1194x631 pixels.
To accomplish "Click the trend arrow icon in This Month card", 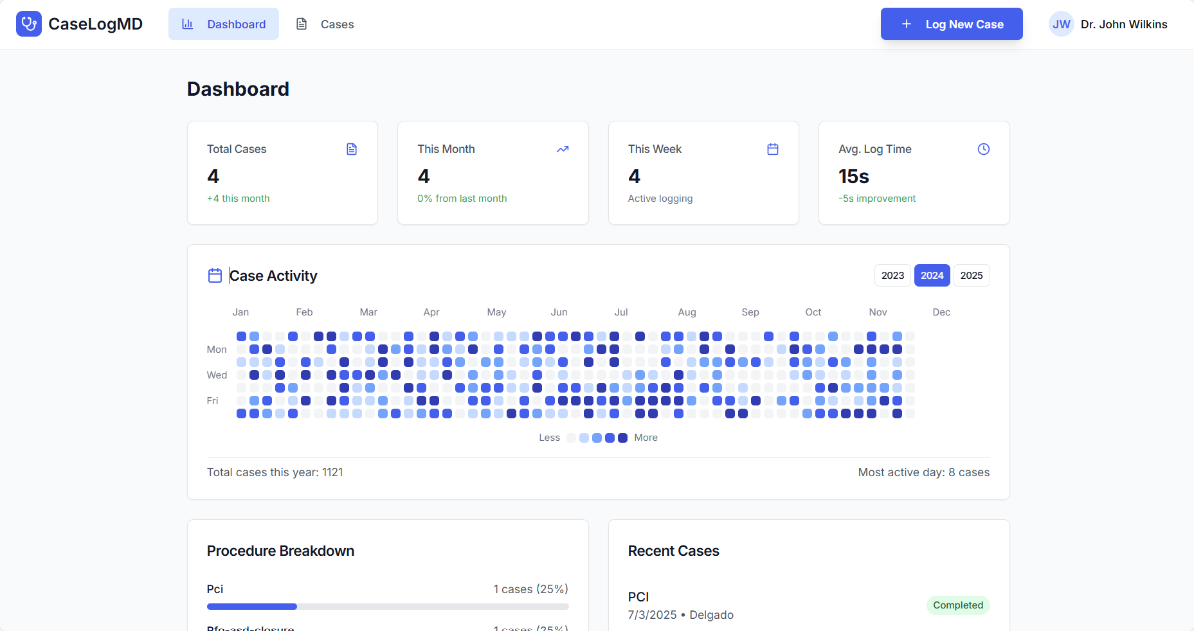I will (x=563, y=149).
